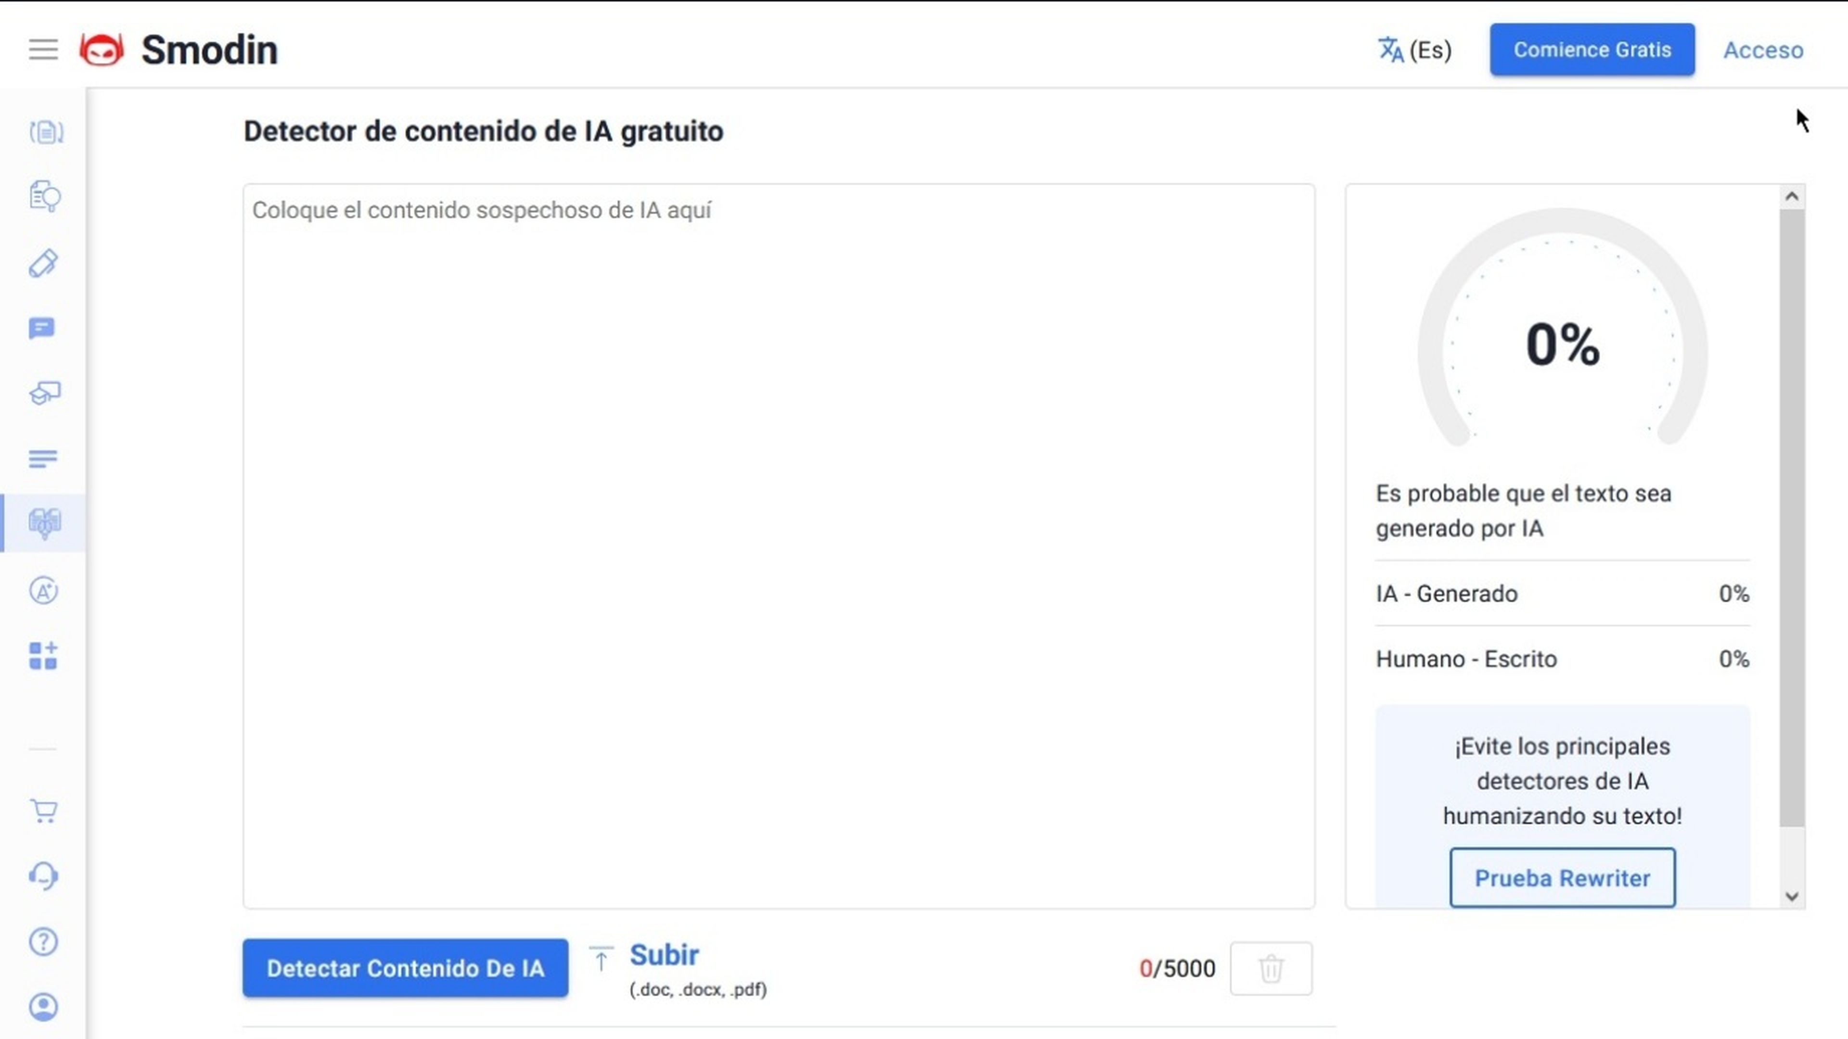Screen dimensions: 1848x1039
Task: Open the Acceso login link
Action: coord(1763,50)
